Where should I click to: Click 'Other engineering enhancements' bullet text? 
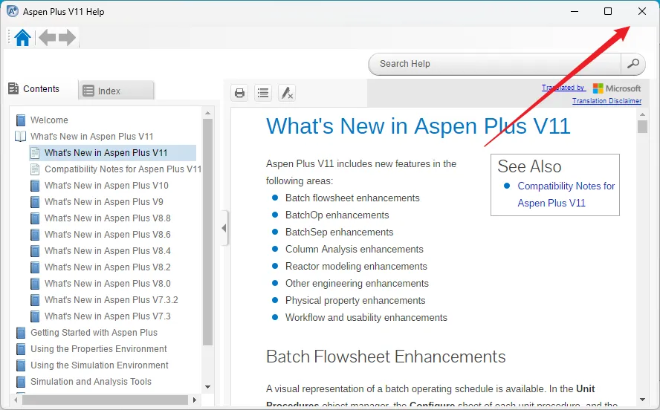357,284
